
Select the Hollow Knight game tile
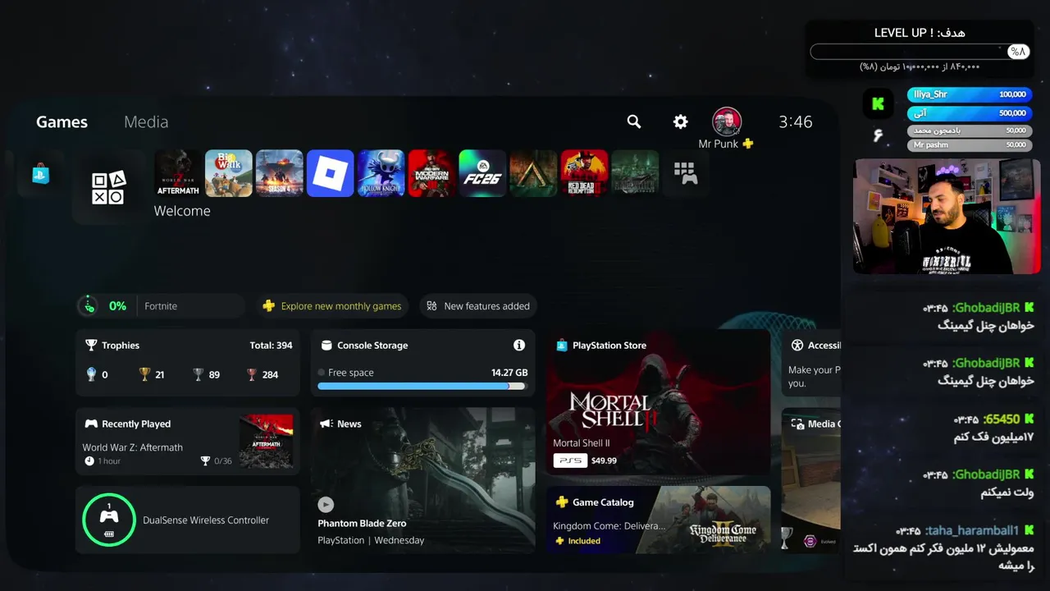[381, 173]
